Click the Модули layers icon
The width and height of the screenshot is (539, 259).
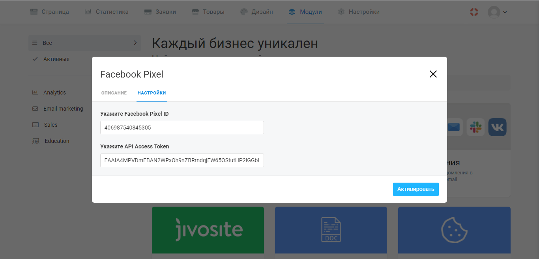point(292,12)
